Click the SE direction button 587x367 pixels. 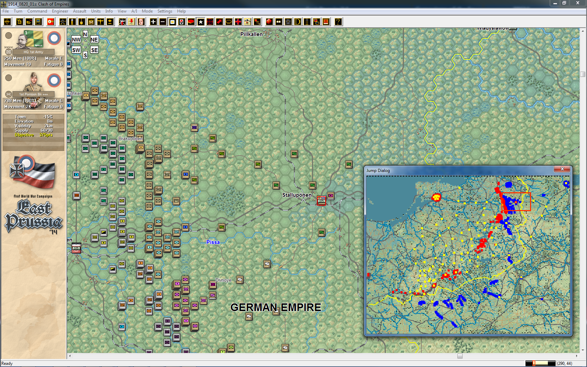(94, 50)
